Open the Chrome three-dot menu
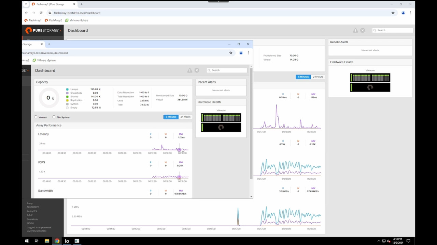Image resolution: width=437 pixels, height=245 pixels. [410, 13]
